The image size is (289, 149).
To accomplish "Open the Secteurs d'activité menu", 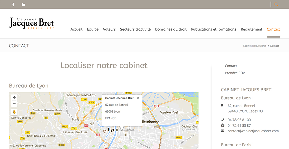I will pos(136,29).
